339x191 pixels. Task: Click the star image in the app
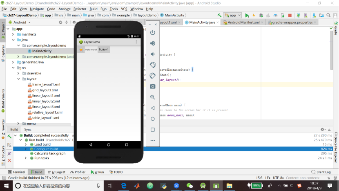click(x=81, y=49)
